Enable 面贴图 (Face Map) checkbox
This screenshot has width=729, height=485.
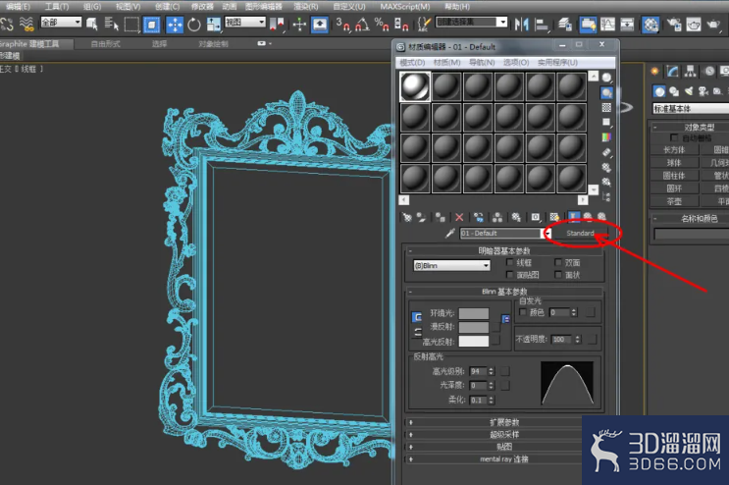click(x=510, y=275)
